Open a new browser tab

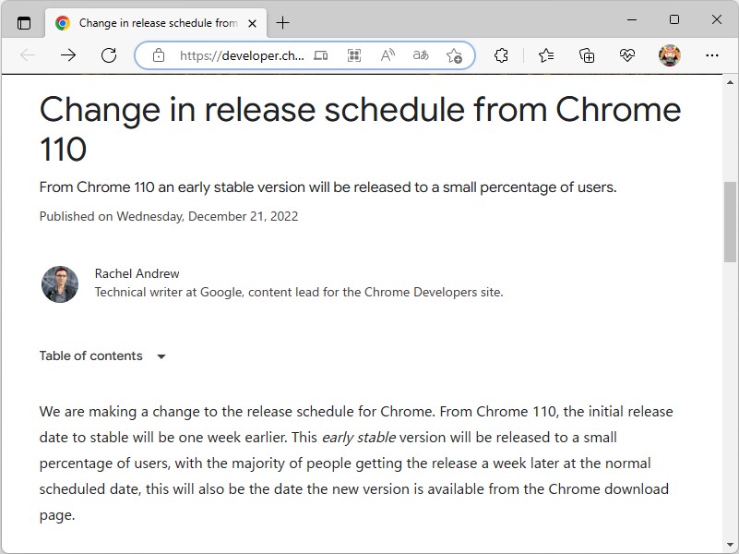tap(282, 23)
